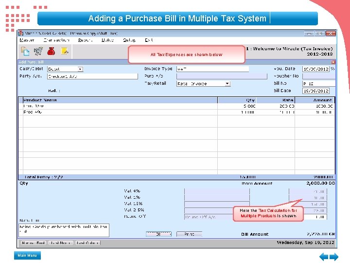Screen dimensions: 350x263
Task: Click the Wednesday, Sep 19, 2012 date
Action: 306,243
